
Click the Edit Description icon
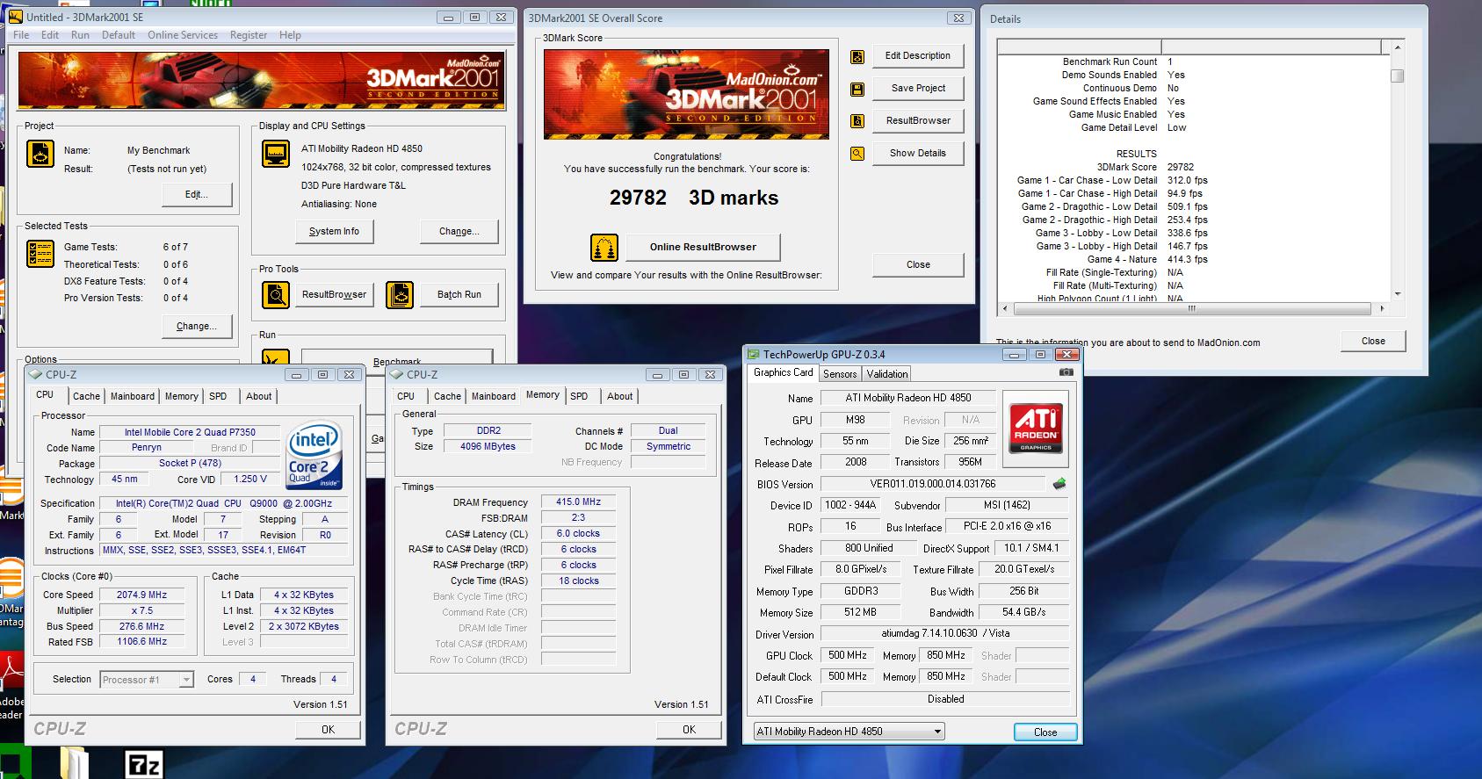point(857,57)
